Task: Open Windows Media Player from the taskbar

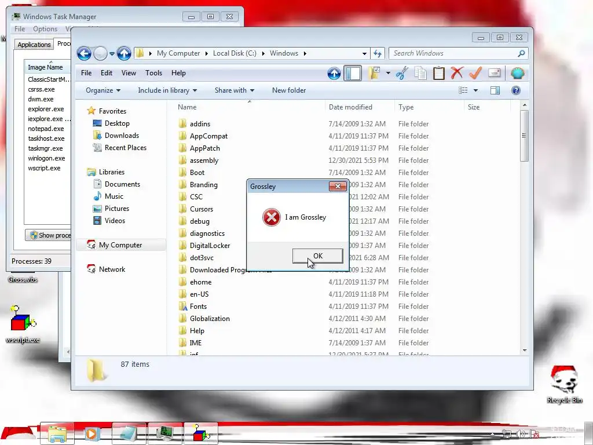Action: [91, 433]
